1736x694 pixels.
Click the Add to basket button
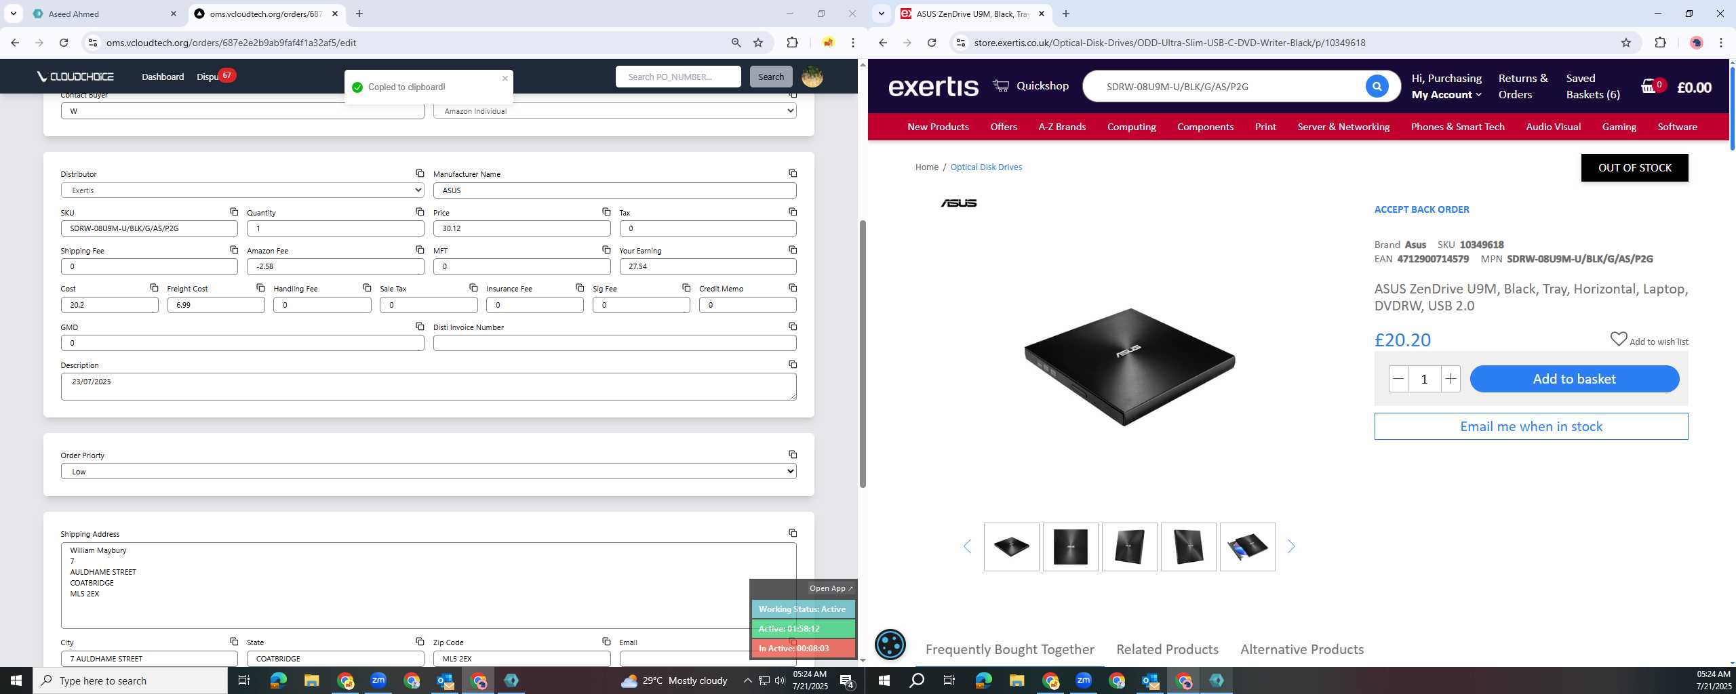pos(1574,379)
